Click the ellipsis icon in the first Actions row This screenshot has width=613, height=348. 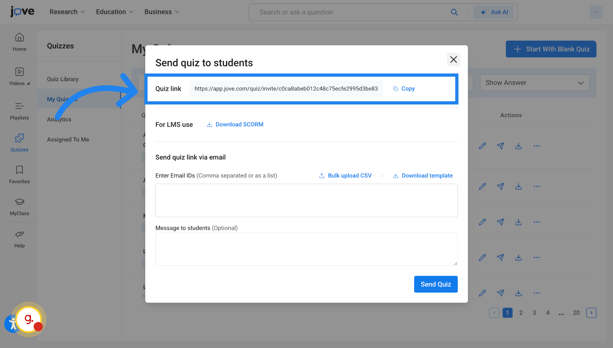tap(536, 146)
